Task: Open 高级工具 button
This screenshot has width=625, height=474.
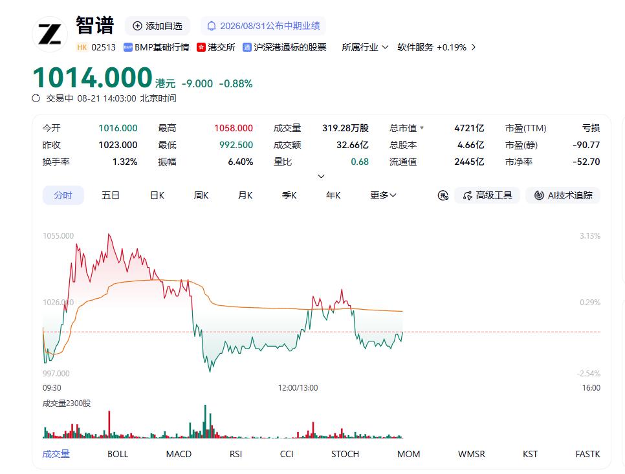Action: (x=487, y=195)
